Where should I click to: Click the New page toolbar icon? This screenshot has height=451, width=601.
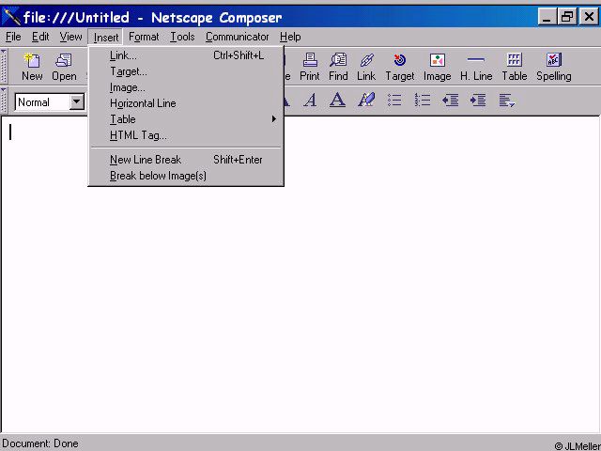click(x=32, y=67)
